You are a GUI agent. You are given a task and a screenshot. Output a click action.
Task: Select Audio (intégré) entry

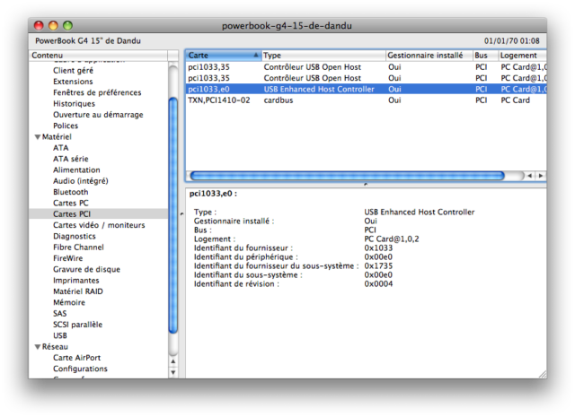[x=81, y=181]
